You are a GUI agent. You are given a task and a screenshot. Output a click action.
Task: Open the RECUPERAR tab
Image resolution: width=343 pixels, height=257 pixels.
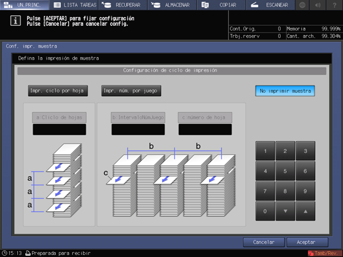(123, 5)
